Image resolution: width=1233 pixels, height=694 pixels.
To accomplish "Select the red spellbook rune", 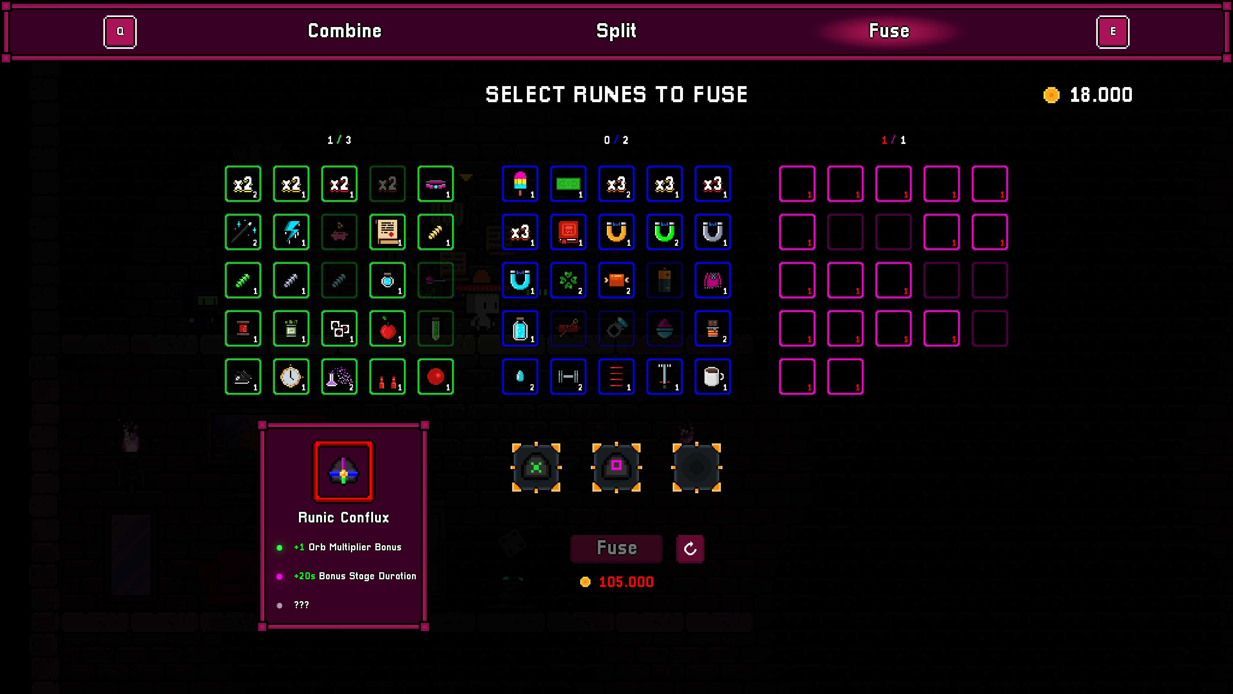I will coord(568,232).
